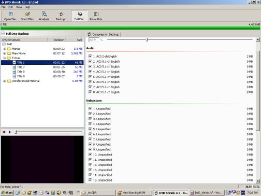Play the preview video
The image size is (261, 196).
pos(10,132)
